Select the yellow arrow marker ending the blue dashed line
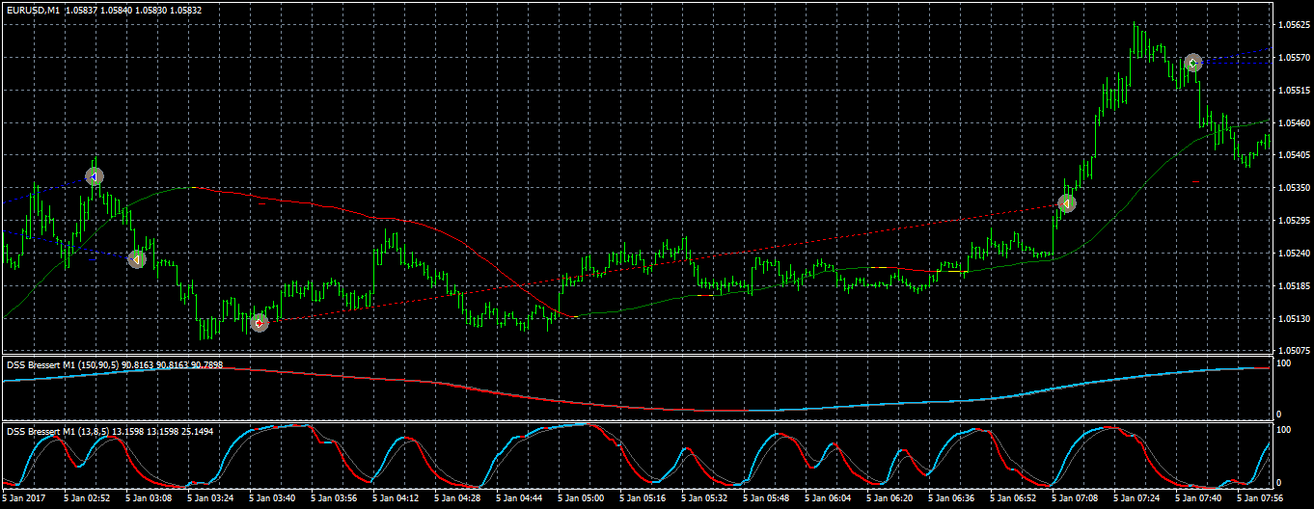 click(137, 259)
